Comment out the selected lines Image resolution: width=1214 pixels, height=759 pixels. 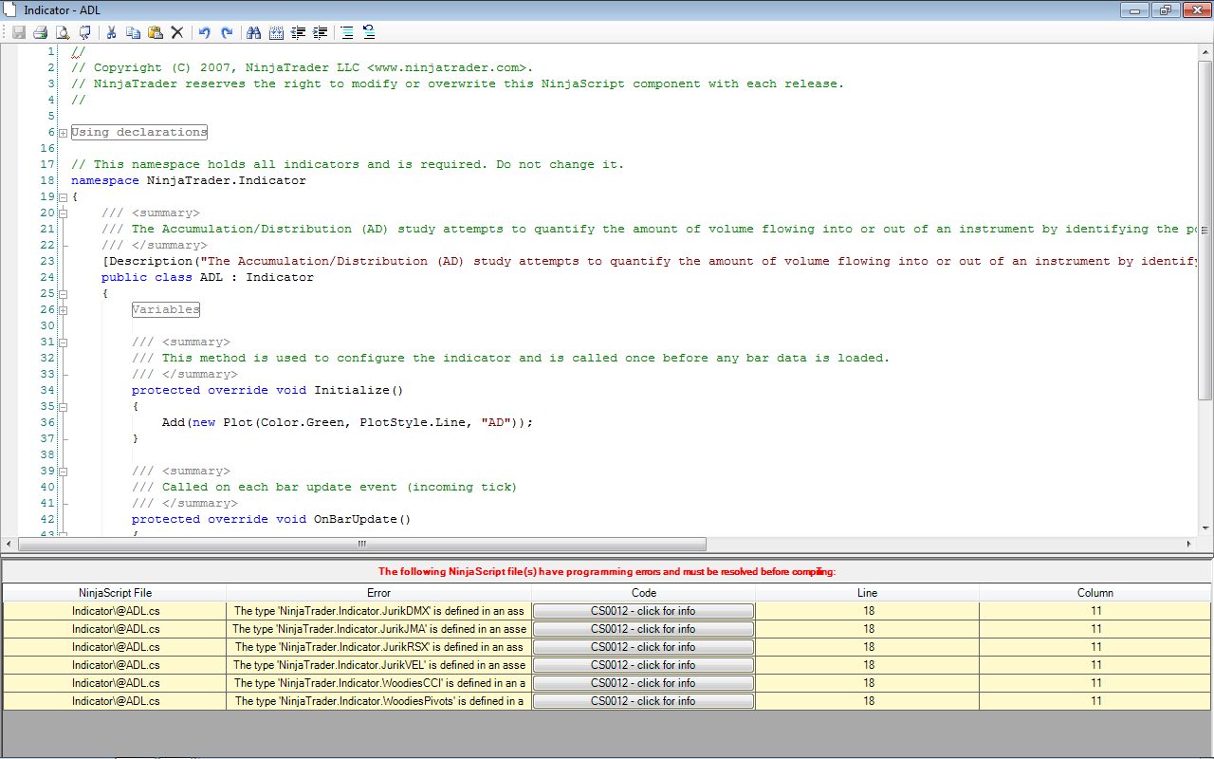[347, 32]
